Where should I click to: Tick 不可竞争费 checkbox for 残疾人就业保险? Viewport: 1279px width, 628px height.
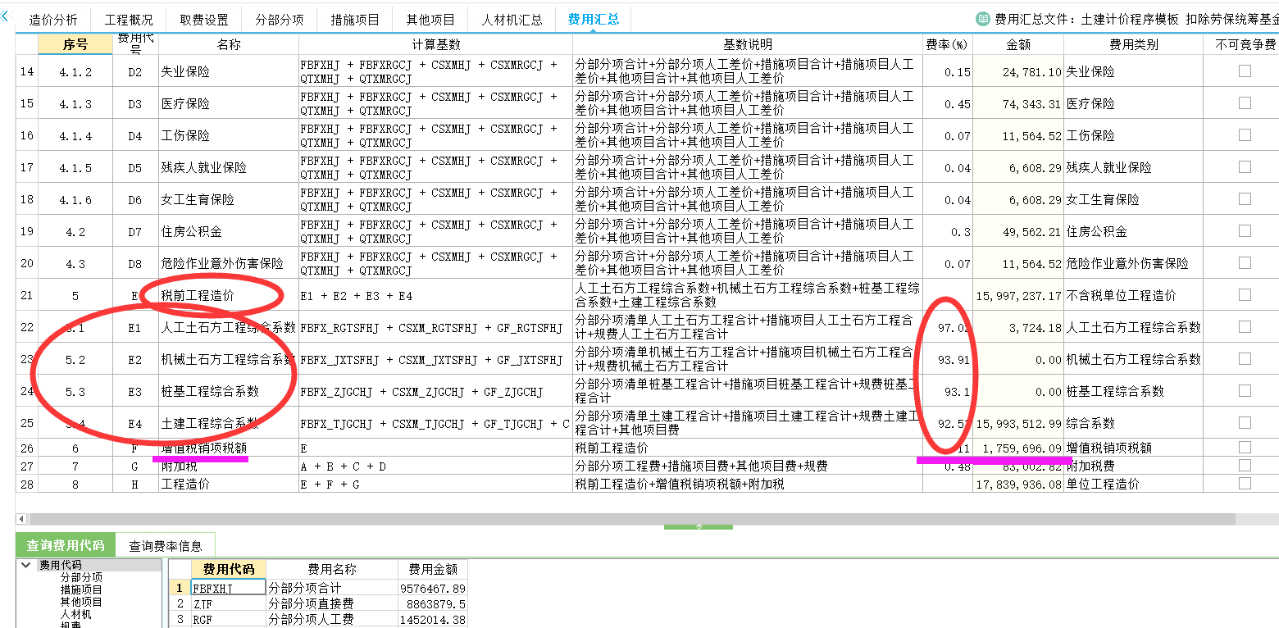pyautogui.click(x=1245, y=167)
